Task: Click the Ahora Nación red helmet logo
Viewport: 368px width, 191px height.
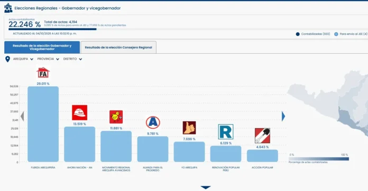Action: (x=79, y=112)
